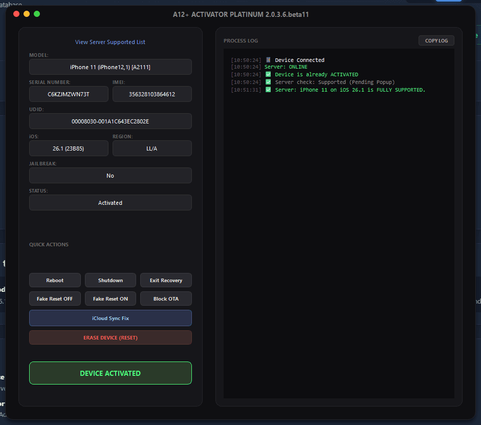The image size is (481, 425).
Task: Click checkmark icon next to Device is already ACTIVATED
Action: click(x=268, y=74)
